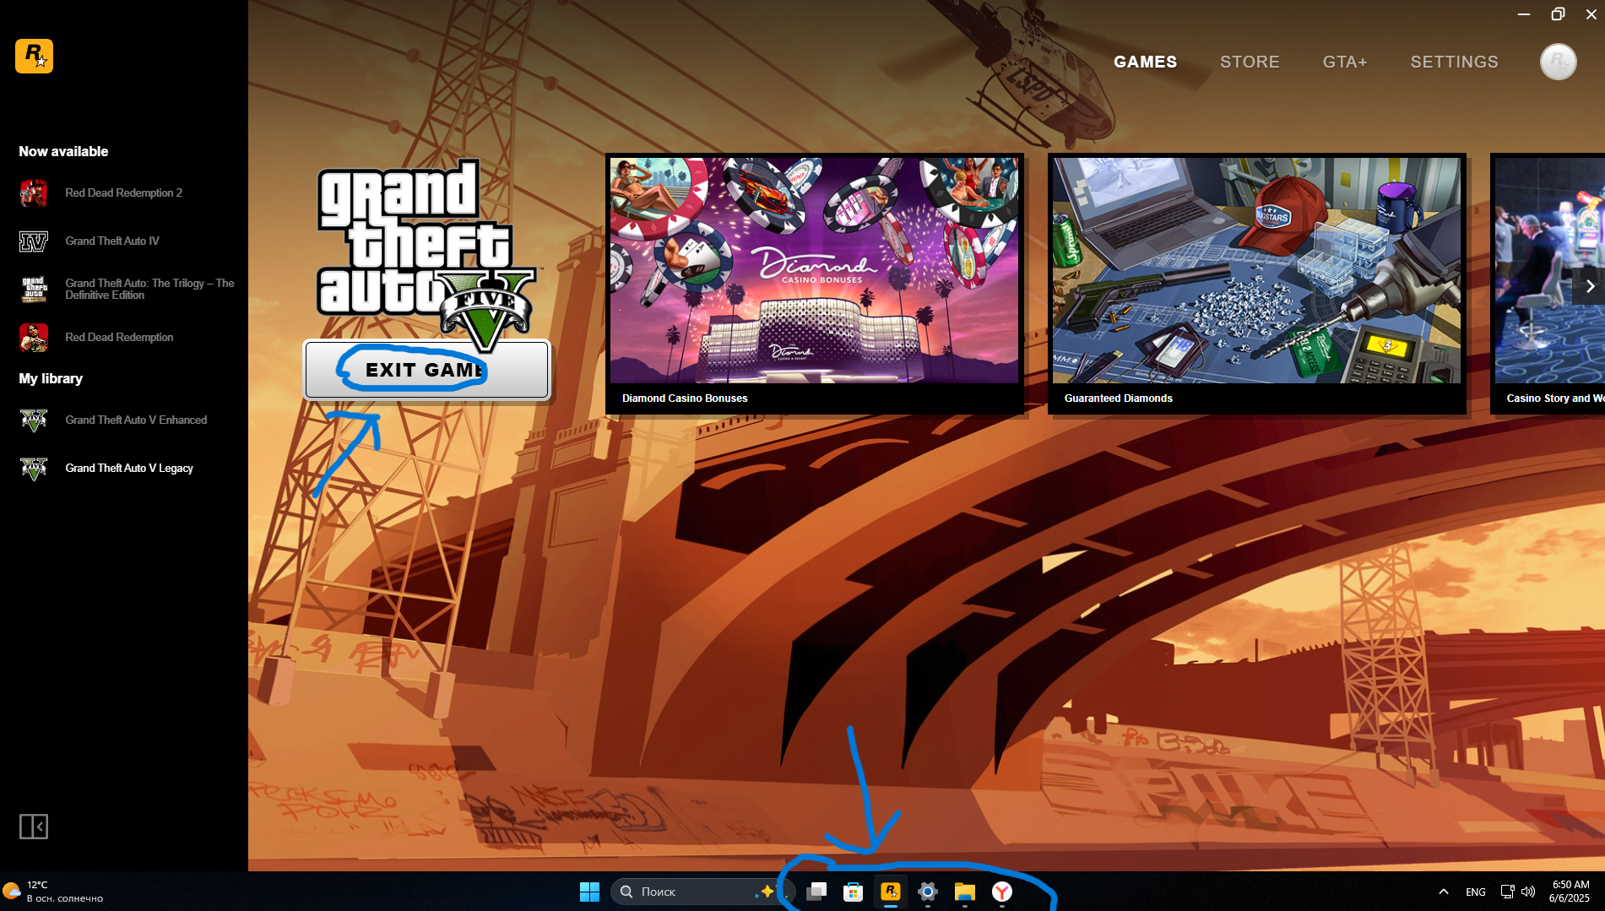This screenshot has height=911, width=1605.
Task: Close the Rockstar Games Launcher window
Action: (1591, 14)
